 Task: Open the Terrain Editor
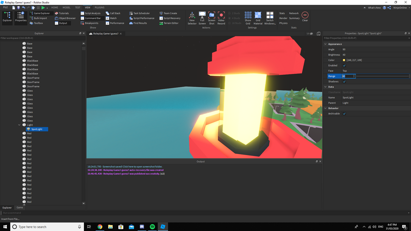169,23
